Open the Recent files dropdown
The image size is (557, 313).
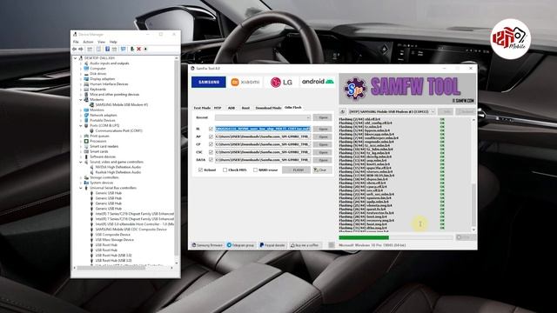pyautogui.click(x=263, y=117)
